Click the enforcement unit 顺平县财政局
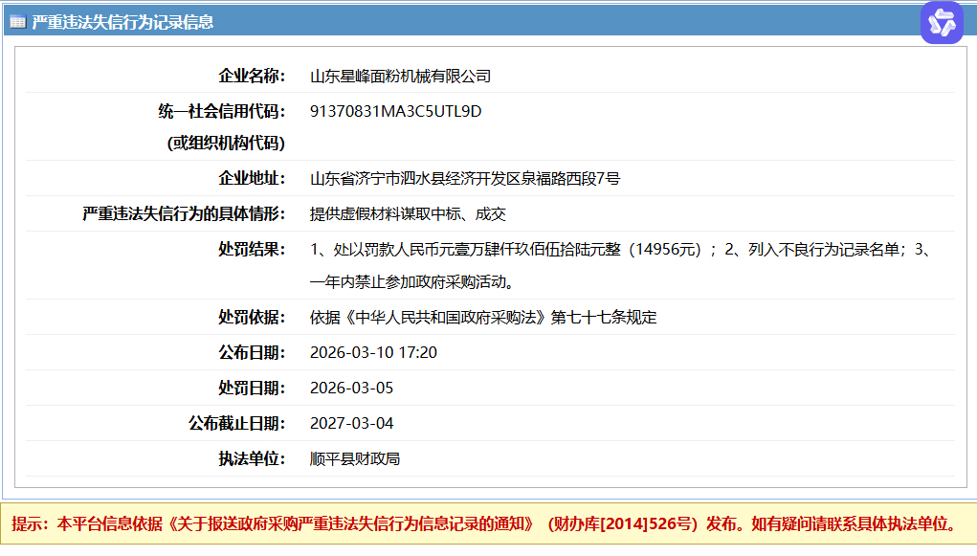This screenshot has width=977, height=556. (x=355, y=458)
